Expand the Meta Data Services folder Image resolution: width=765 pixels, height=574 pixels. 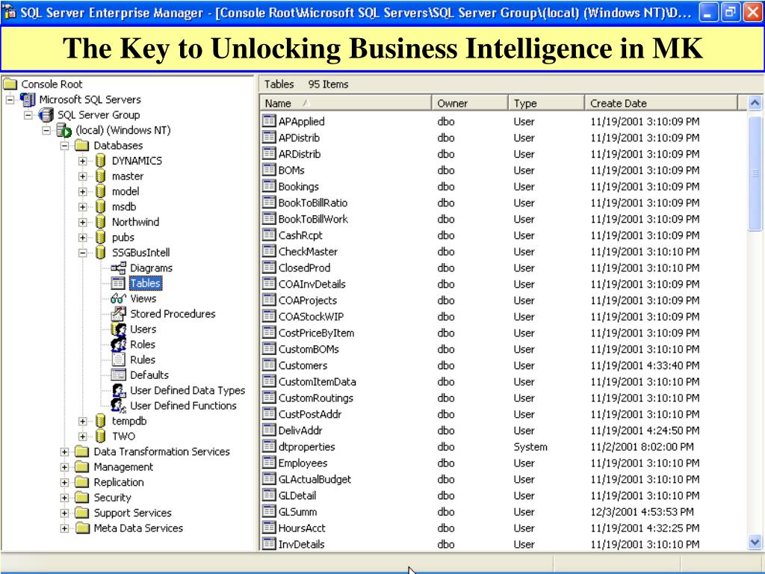tap(64, 528)
